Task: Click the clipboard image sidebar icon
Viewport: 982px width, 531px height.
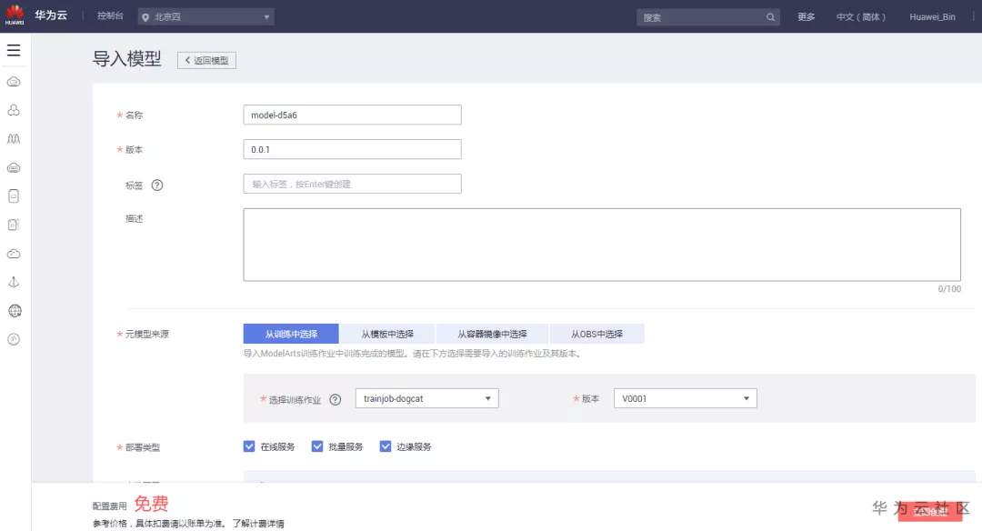Action: 14,225
